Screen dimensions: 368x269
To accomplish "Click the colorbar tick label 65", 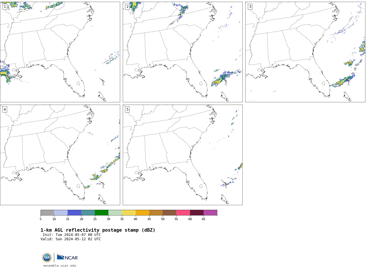I will click(204, 219).
